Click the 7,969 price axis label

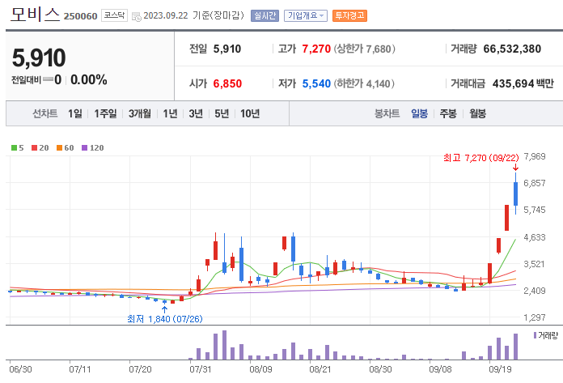[x=534, y=156]
